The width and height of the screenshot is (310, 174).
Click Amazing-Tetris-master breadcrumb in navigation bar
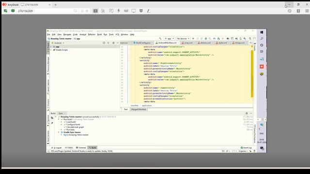tap(60, 39)
